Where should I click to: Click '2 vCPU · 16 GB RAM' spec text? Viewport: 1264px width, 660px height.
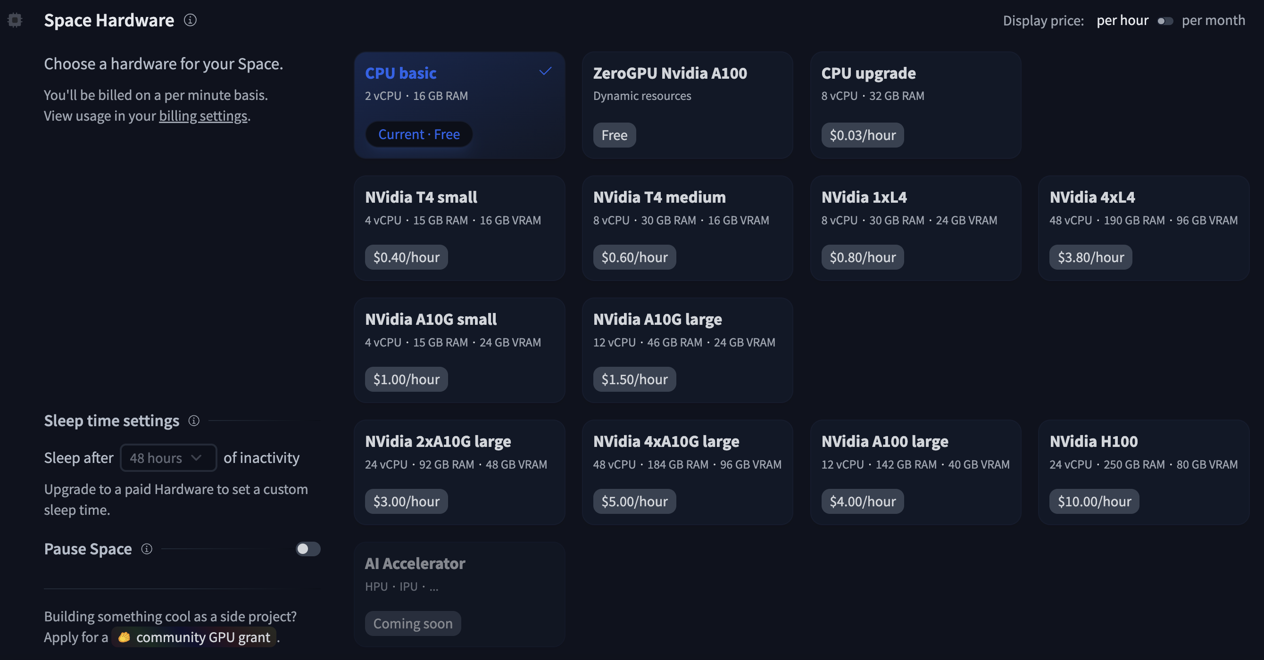[x=416, y=96]
